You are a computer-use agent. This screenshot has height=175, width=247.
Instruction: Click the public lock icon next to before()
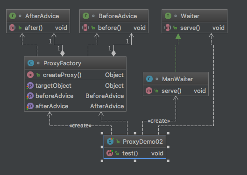coord(93,28)
